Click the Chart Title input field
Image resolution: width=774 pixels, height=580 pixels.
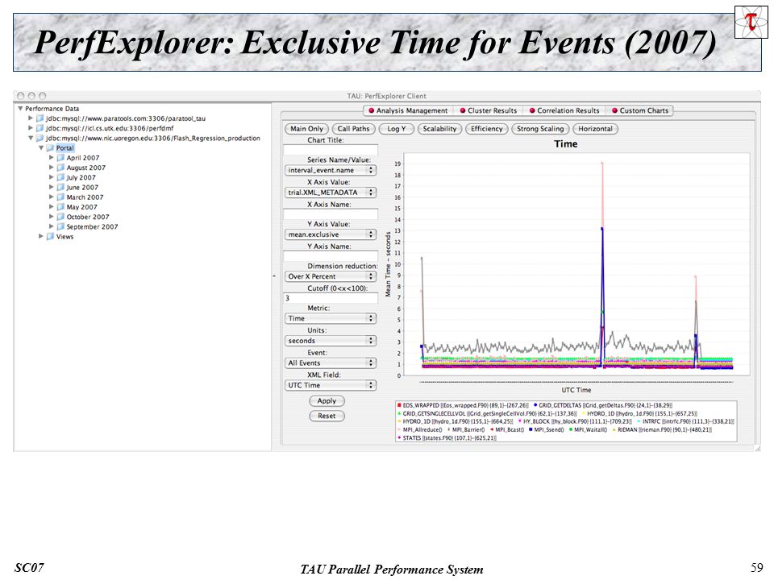click(331, 150)
